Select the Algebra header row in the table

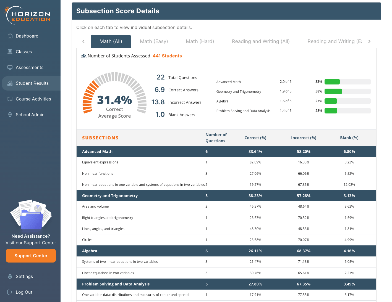pyautogui.click(x=90, y=251)
